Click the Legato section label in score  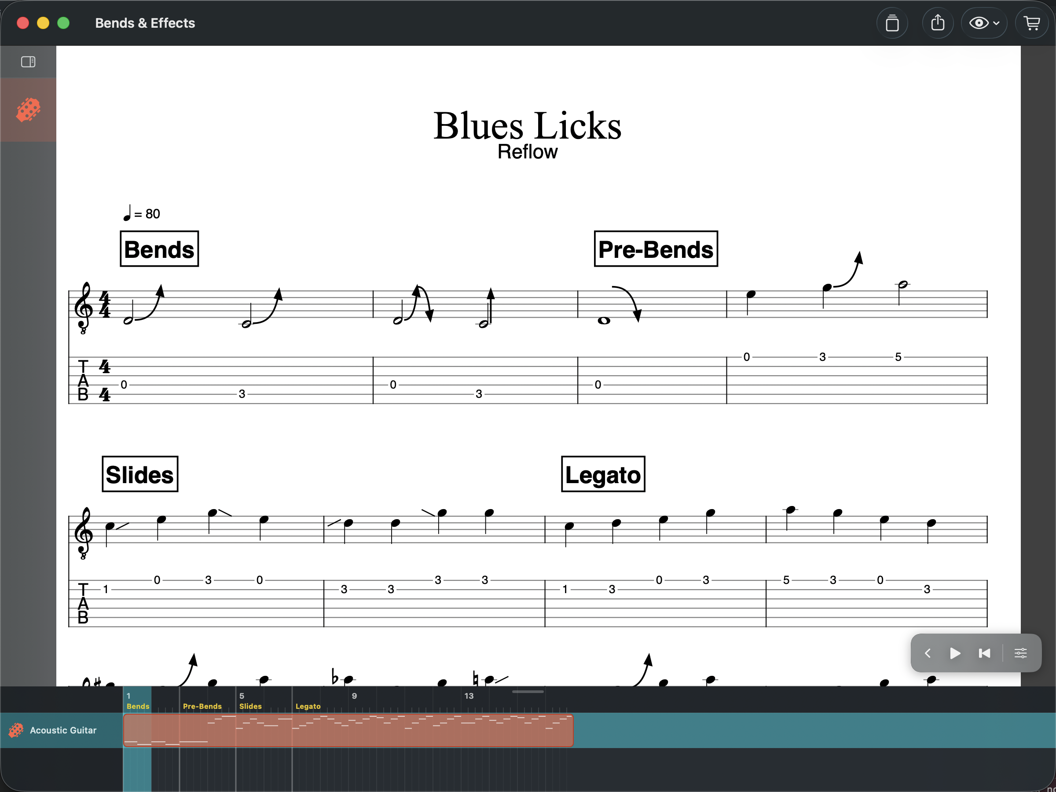[602, 474]
